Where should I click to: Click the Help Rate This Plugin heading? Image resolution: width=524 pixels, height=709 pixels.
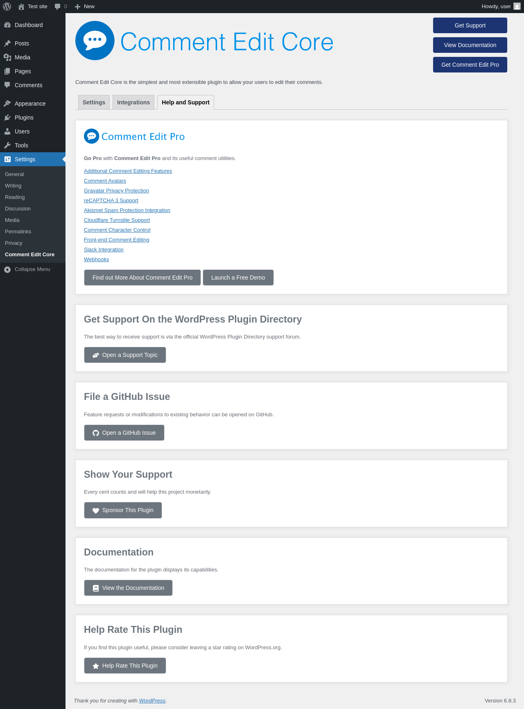pyautogui.click(x=133, y=630)
